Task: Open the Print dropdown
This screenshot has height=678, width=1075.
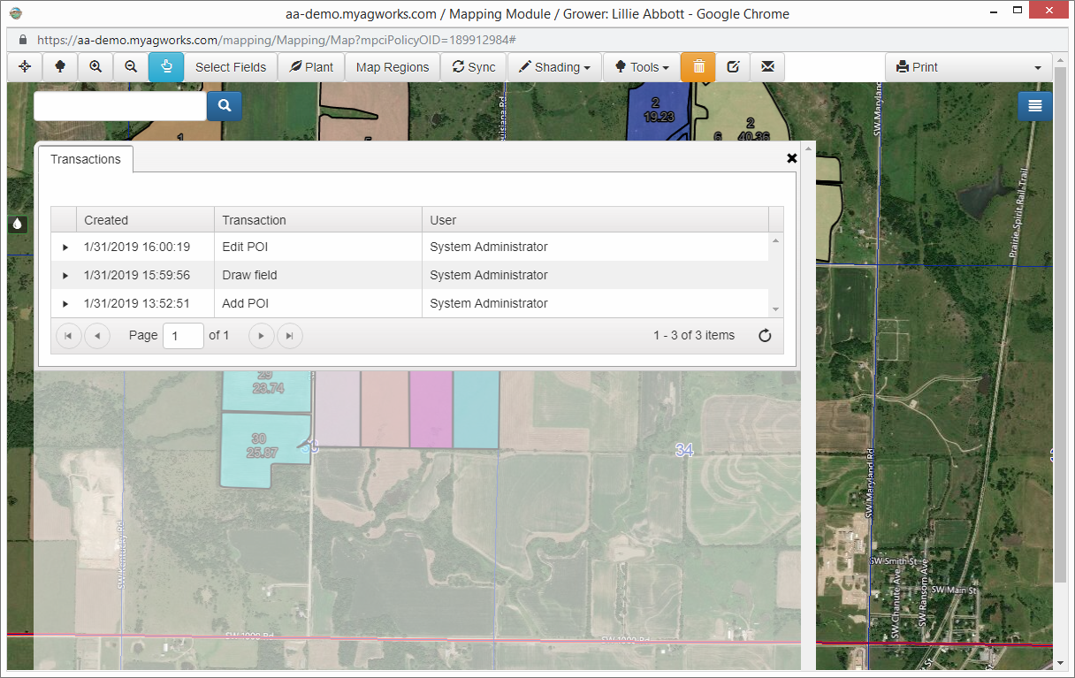Action: tap(968, 67)
